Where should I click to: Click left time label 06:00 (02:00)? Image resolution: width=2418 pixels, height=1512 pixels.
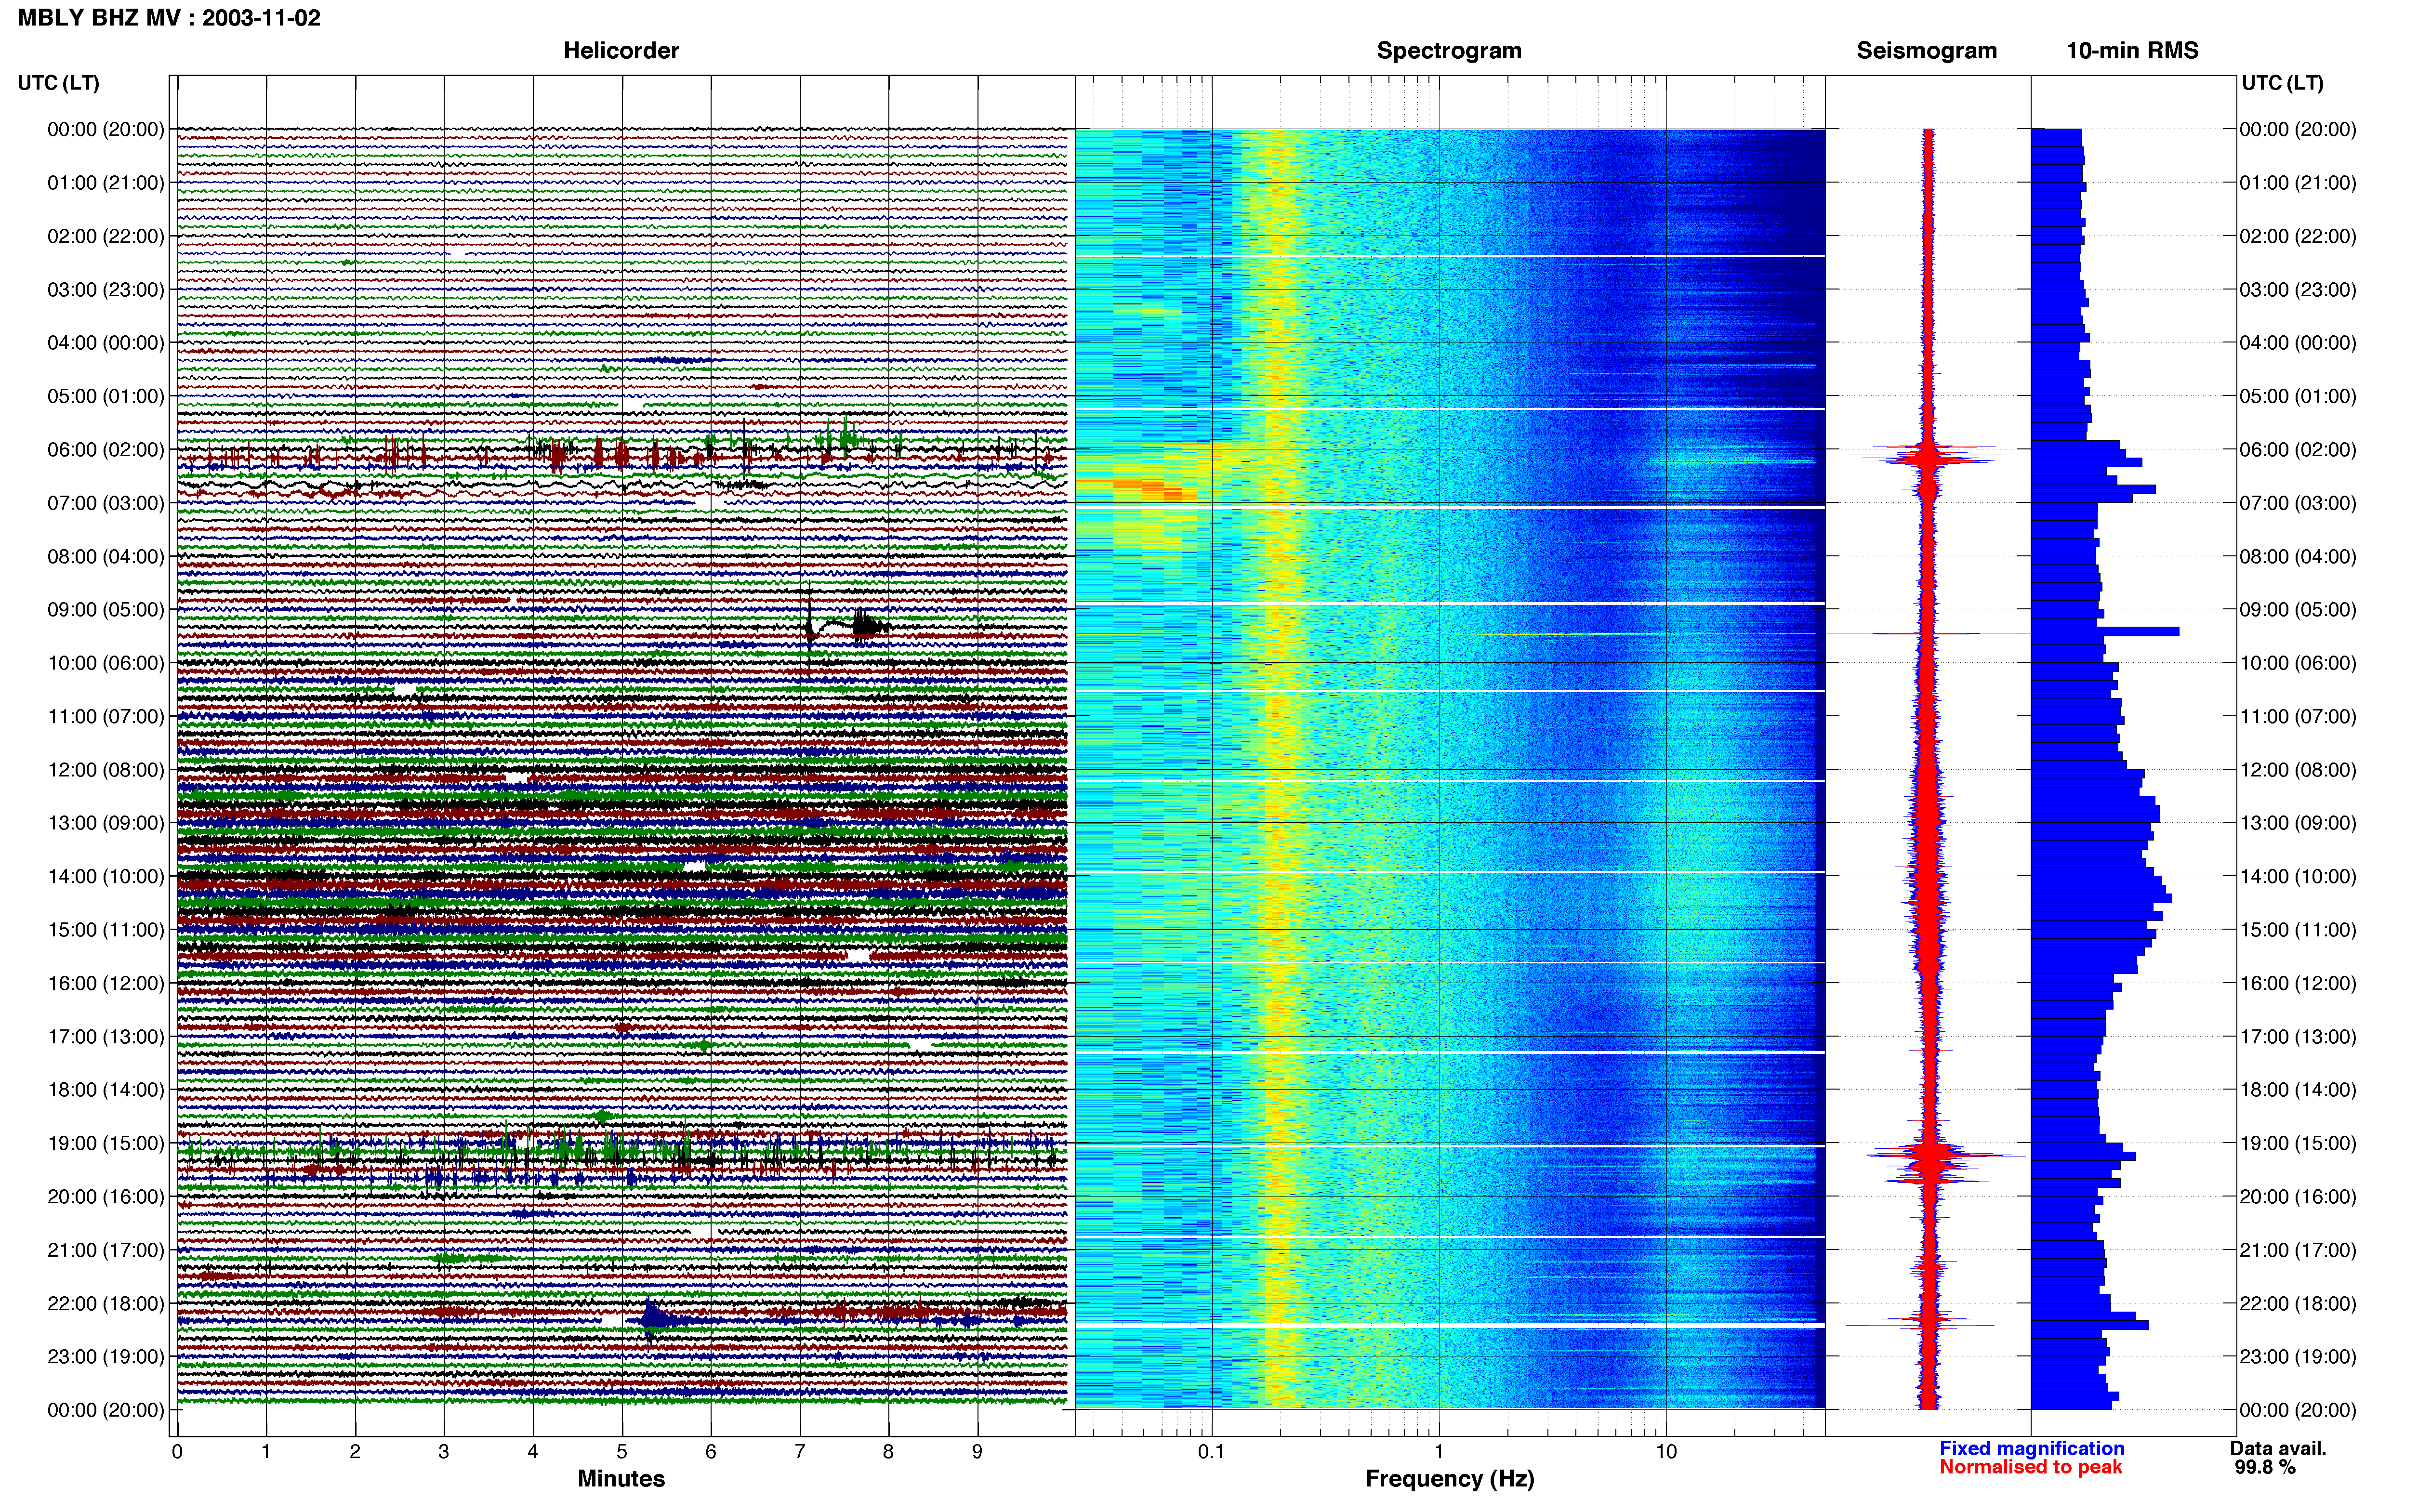pyautogui.click(x=106, y=450)
